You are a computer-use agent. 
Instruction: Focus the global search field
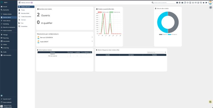[165, 2]
